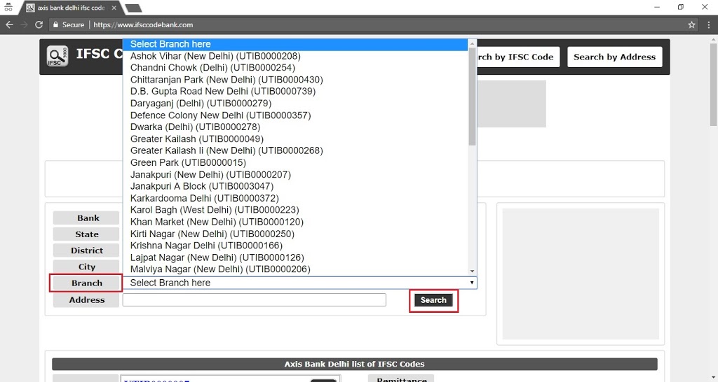The image size is (718, 382).
Task: Click the page vertical scrollbar thumb
Action: [x=713, y=85]
